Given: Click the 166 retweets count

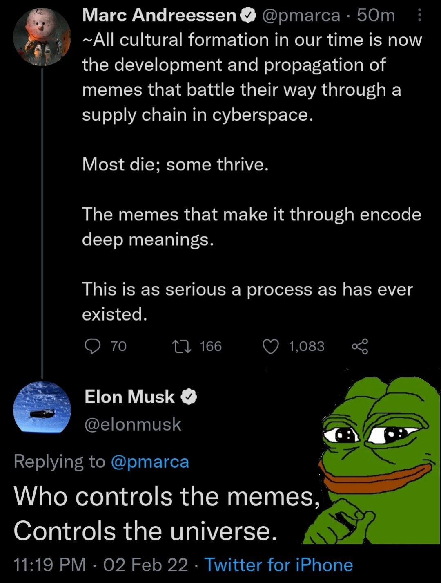Looking at the screenshot, I should (211, 346).
